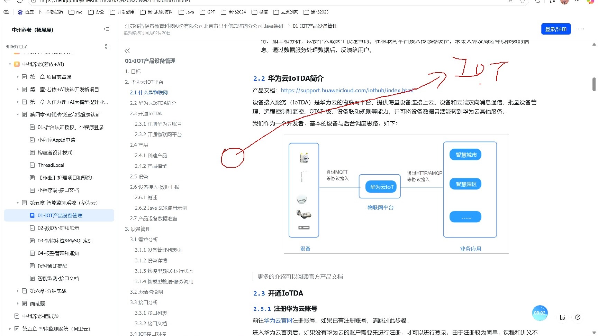Screen dimensions: 598x336
Task: Open 智能监测-接口文档 page
Action: [x=58, y=278]
